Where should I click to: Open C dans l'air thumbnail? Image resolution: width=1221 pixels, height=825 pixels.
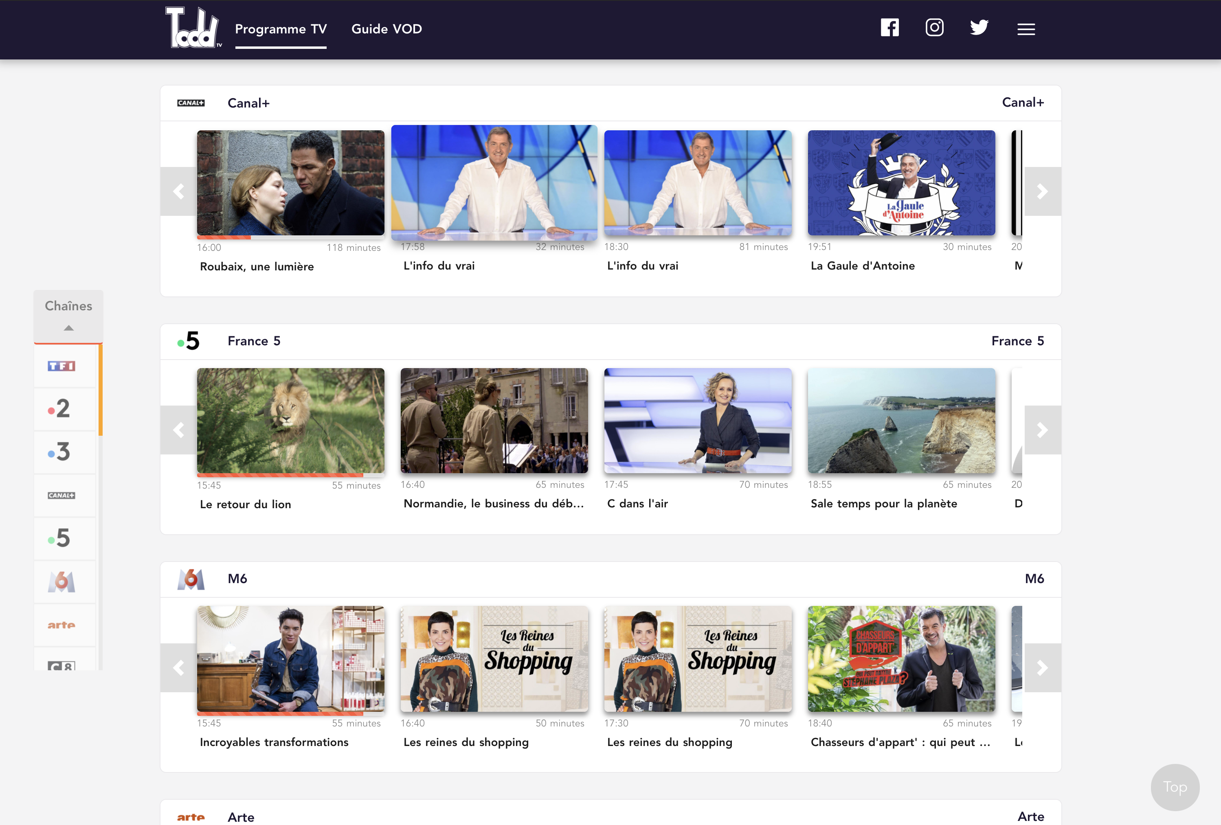tap(698, 421)
